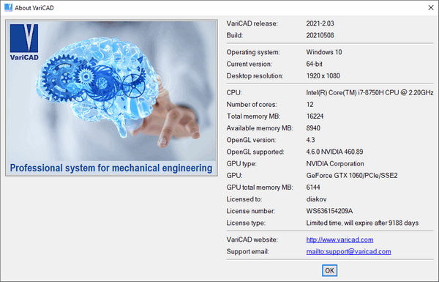Click the OK button

[329, 270]
